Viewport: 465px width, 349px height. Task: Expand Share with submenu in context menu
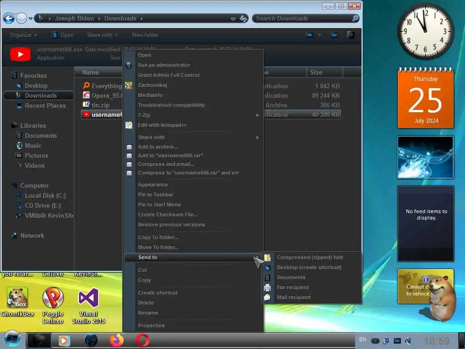[193, 137]
